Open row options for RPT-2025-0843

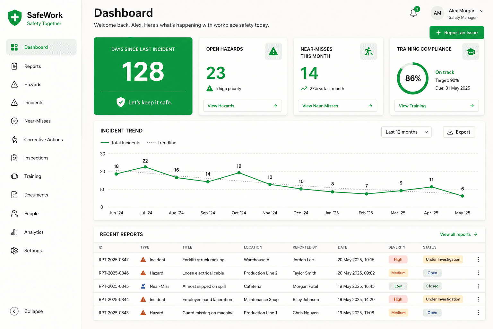point(478,313)
